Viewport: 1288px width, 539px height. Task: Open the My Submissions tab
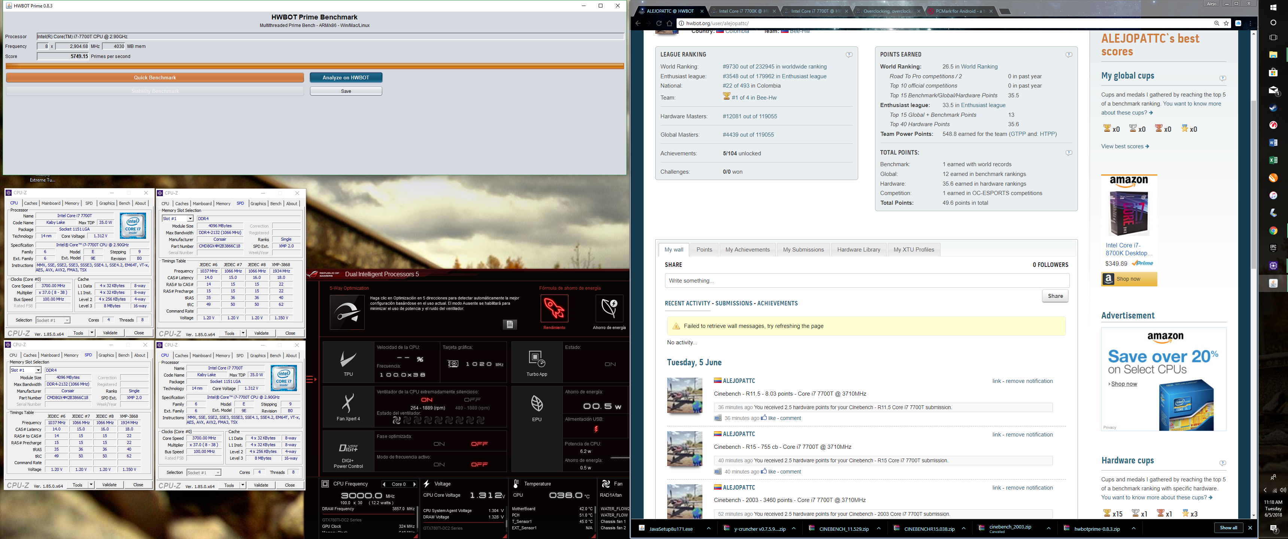coord(804,250)
